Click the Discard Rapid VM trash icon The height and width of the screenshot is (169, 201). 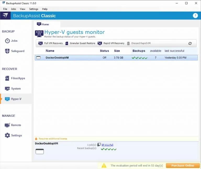(128, 43)
